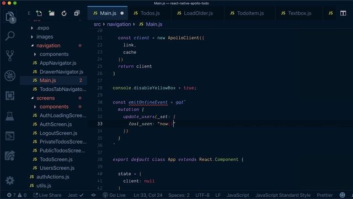
Task: Open the Explorer view in activity bar
Action: (x=10, y=17)
